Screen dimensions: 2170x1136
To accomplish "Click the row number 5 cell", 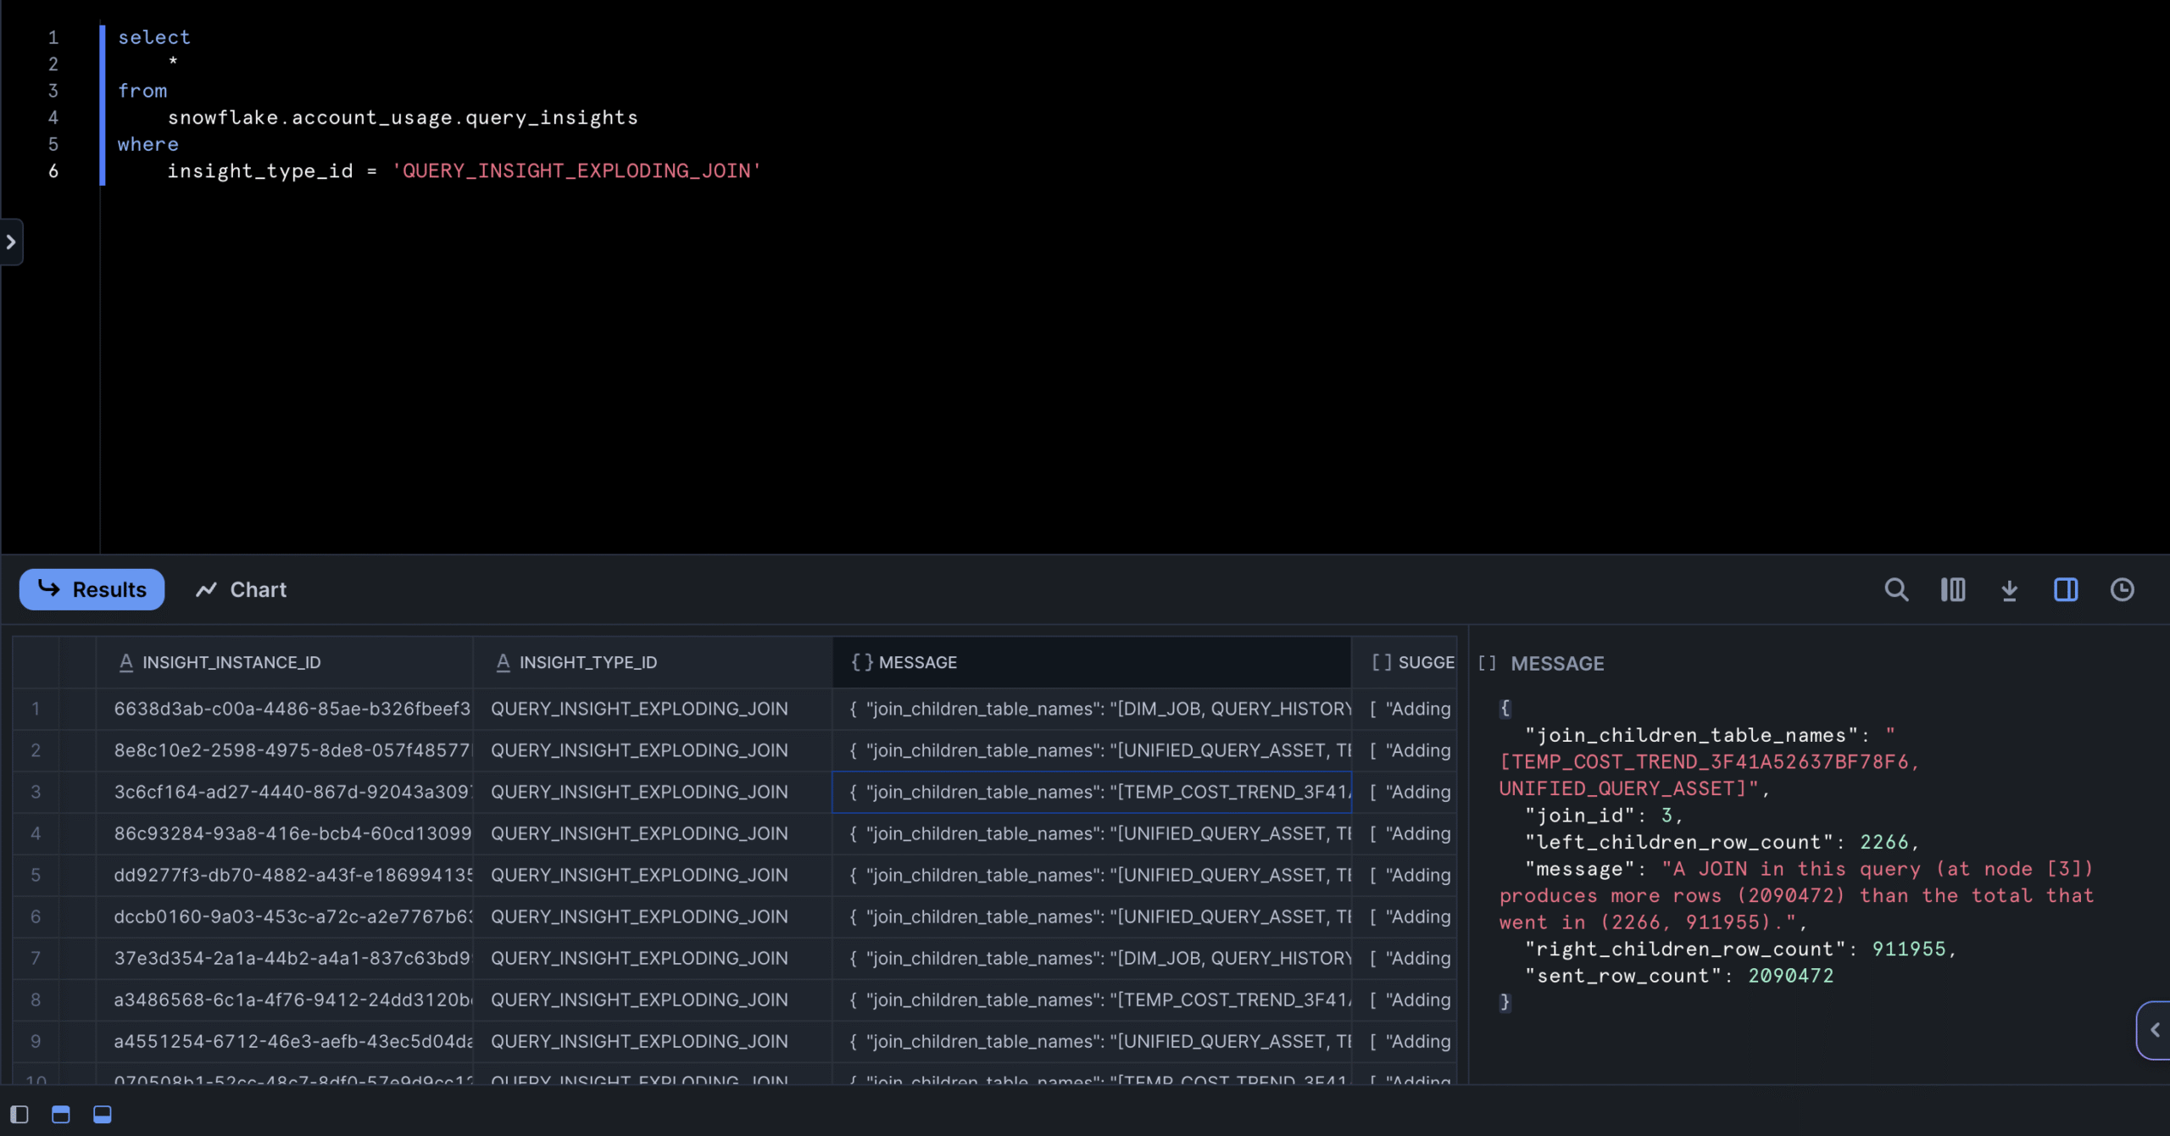I will (x=36, y=875).
